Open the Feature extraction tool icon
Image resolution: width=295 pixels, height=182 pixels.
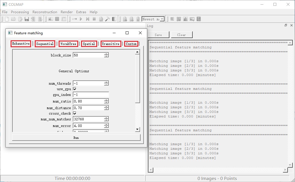[x=51, y=19]
